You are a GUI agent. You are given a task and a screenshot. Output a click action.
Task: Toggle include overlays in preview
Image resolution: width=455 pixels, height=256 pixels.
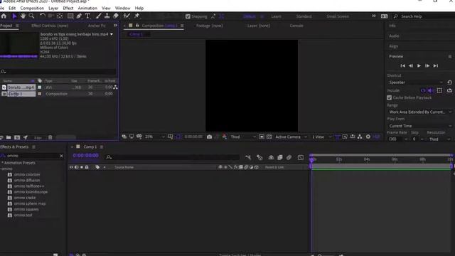tap(439, 90)
